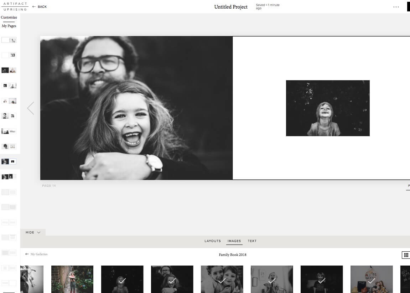Open the second page spread thumbnail in sidebar
This screenshot has height=293, width=410.
point(9,55)
